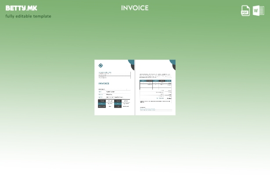The height and width of the screenshot is (175, 270).
Task: Click the INVOICE title at top center
Action: [135, 8]
